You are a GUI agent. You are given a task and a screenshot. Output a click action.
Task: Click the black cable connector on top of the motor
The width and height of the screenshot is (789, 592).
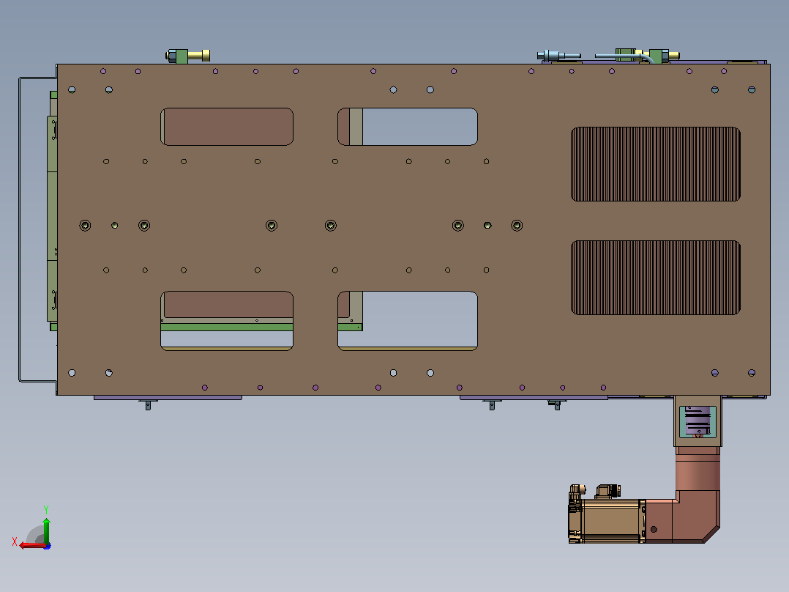point(607,491)
